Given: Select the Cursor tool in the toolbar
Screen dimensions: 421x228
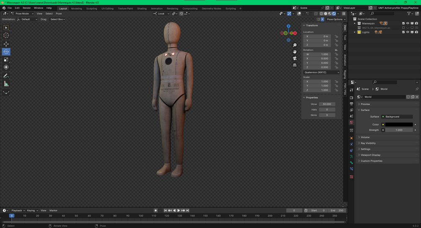Looking at the screenshot, I should pos(6,36).
